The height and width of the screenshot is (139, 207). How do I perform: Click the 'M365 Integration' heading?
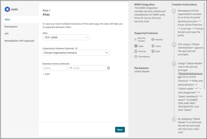click(144, 4)
